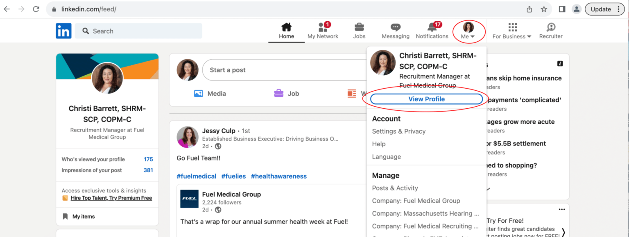Click the LinkedIn logo icon

point(63,31)
